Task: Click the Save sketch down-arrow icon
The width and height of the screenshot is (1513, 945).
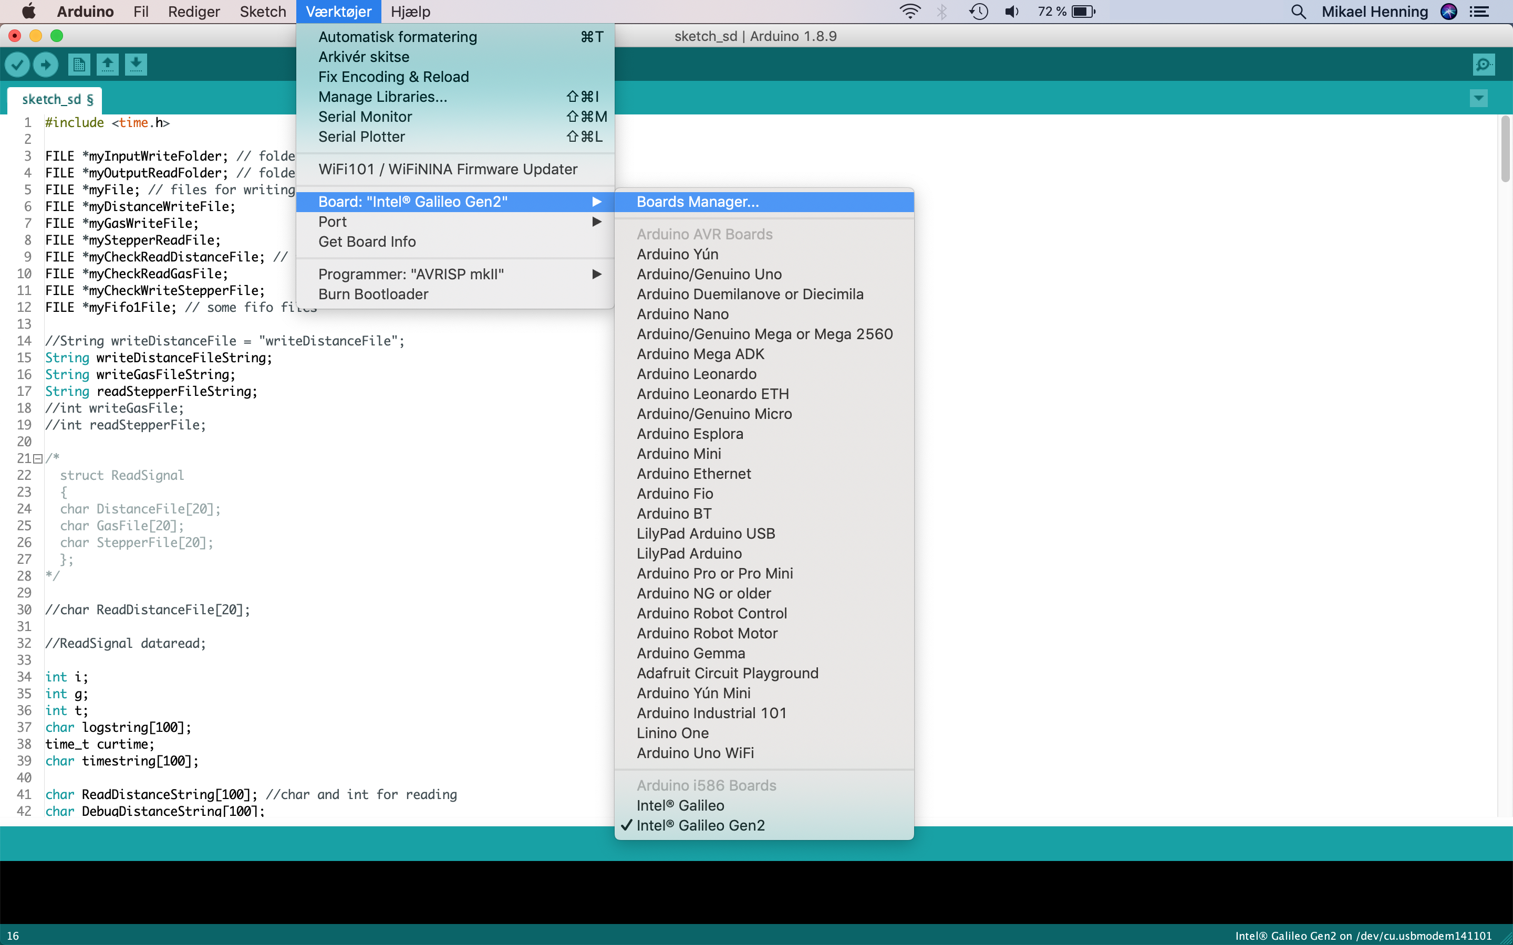Action: pos(136,65)
